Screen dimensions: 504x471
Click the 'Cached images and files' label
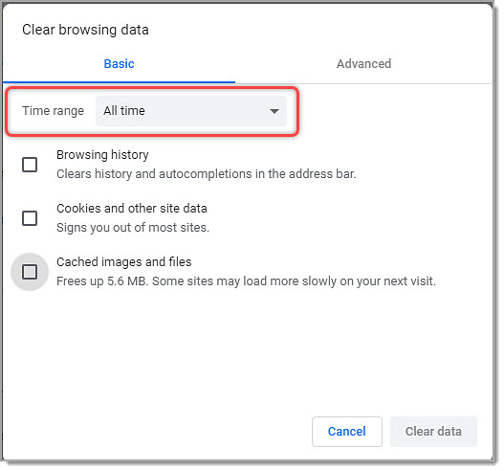pyautogui.click(x=124, y=262)
